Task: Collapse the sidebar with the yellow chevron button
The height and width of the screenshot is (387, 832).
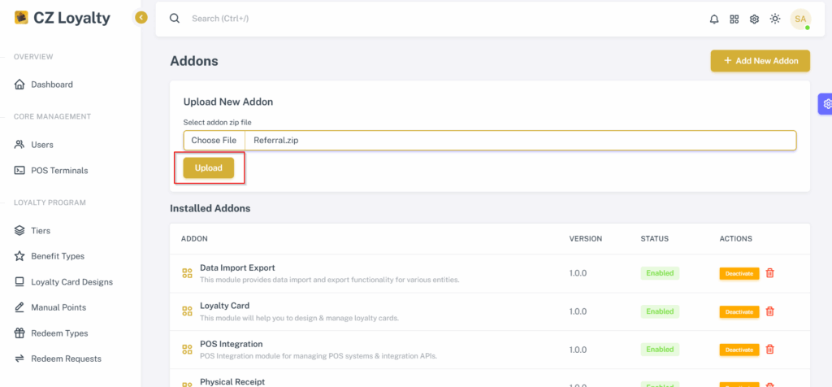Action: tap(141, 18)
